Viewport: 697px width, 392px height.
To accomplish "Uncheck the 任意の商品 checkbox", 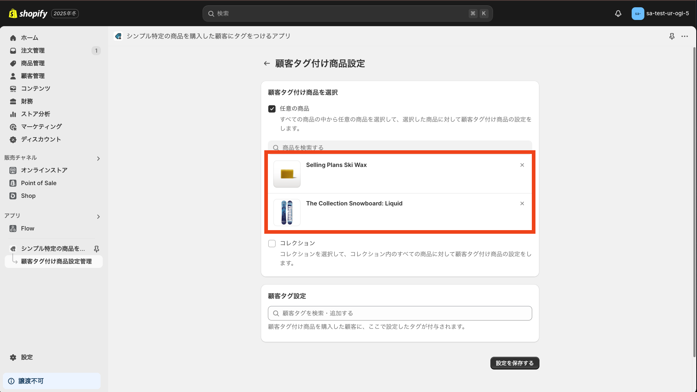I will coord(272,109).
